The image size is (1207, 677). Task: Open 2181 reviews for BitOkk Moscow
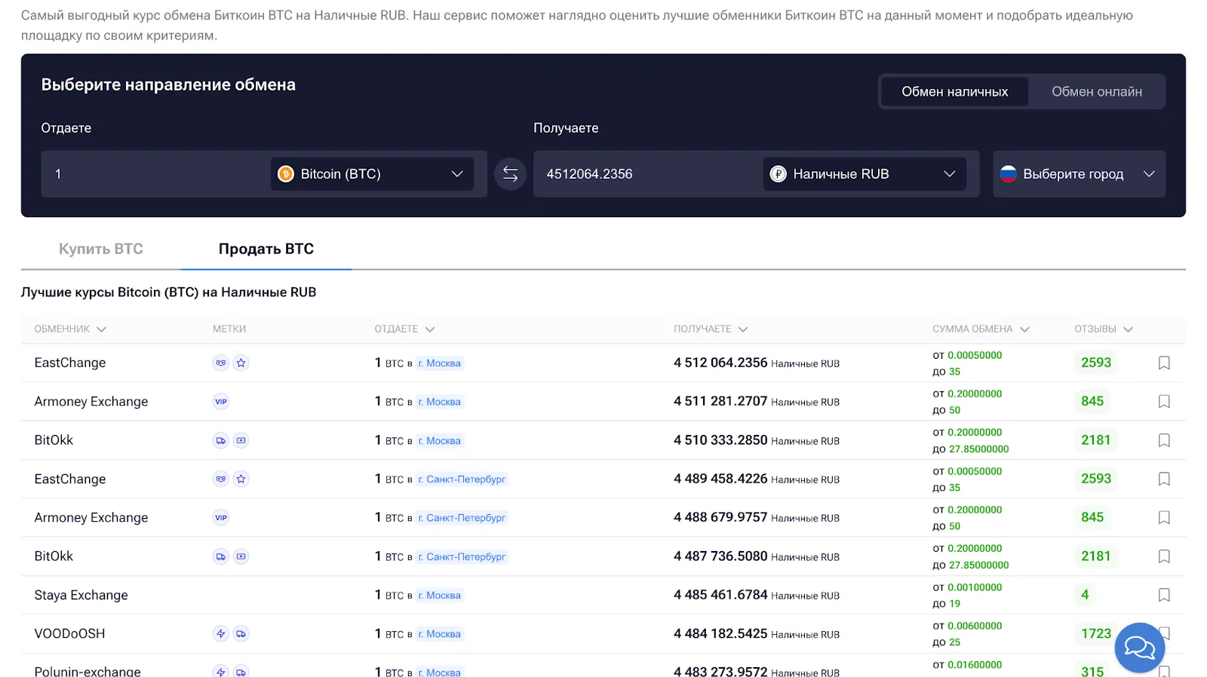coord(1095,440)
